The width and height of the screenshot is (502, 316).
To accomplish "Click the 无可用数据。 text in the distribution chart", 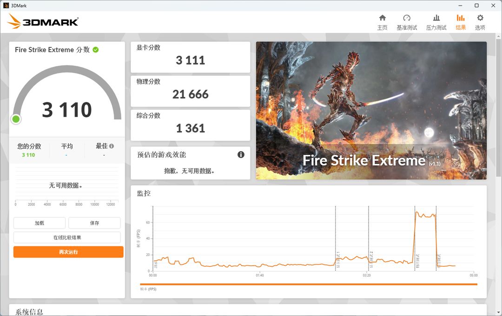I will pyautogui.click(x=66, y=185).
